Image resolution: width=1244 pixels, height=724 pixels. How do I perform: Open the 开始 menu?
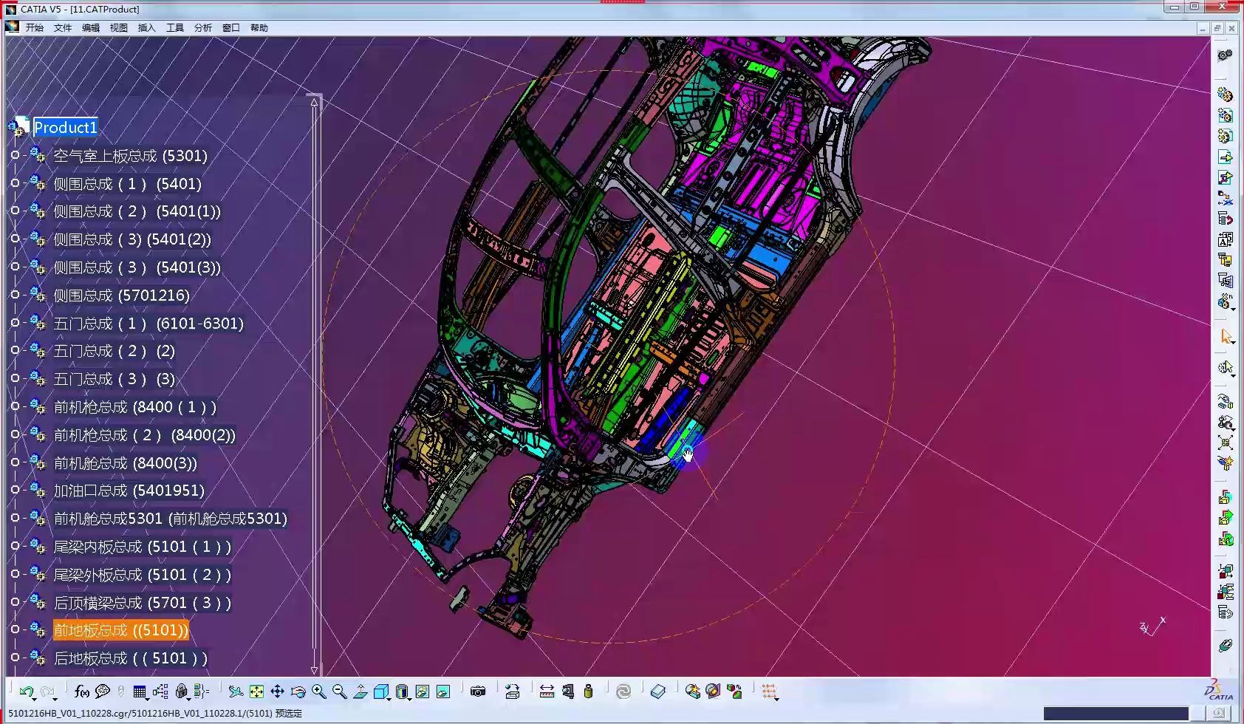tap(35, 27)
